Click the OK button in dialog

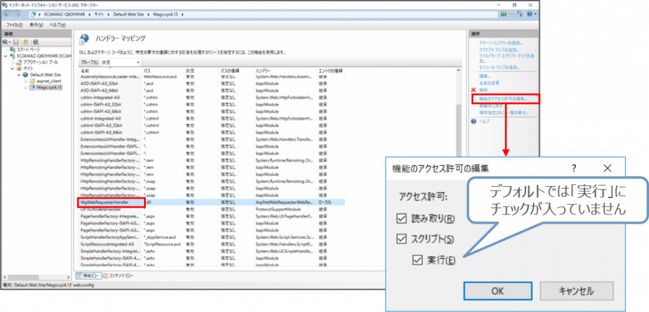click(497, 290)
